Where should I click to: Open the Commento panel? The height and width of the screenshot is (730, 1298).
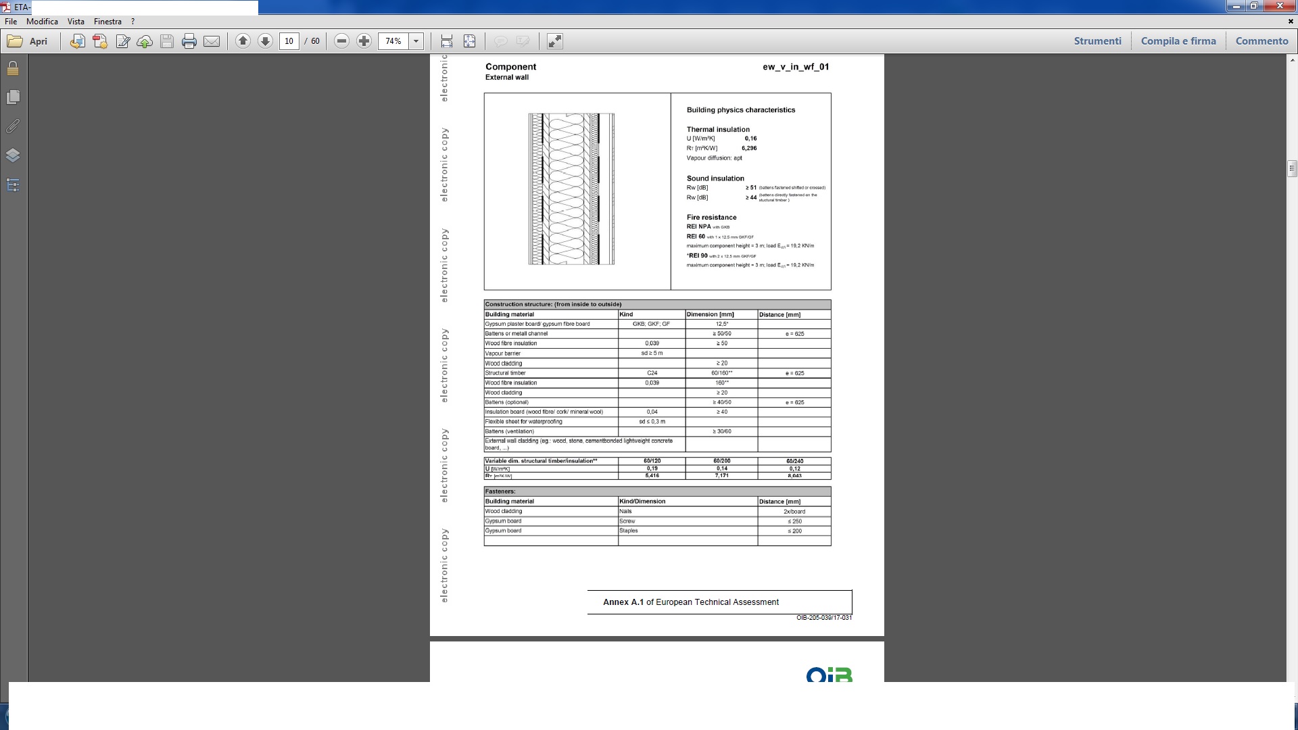click(x=1261, y=41)
